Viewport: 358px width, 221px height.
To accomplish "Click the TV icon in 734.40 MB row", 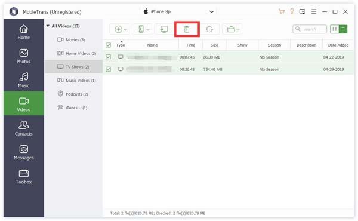I will point(121,69).
